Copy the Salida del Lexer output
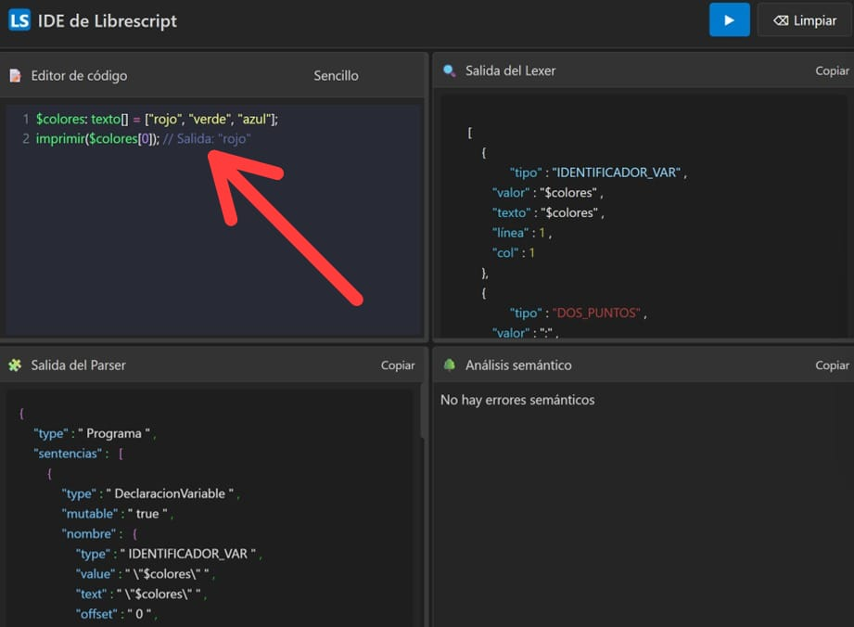The width and height of the screenshot is (854, 627). [x=832, y=70]
